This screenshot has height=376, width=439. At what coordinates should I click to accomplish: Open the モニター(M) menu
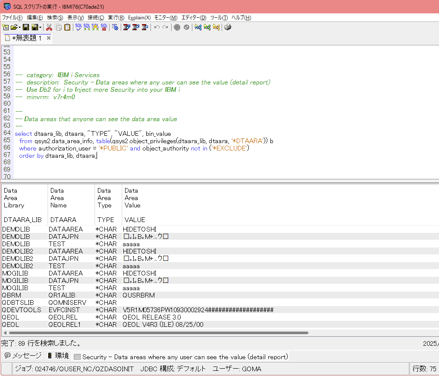[166, 18]
